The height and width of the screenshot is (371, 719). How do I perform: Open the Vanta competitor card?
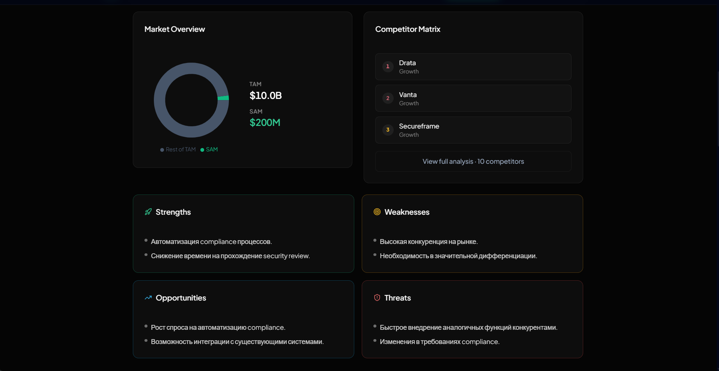(473, 98)
